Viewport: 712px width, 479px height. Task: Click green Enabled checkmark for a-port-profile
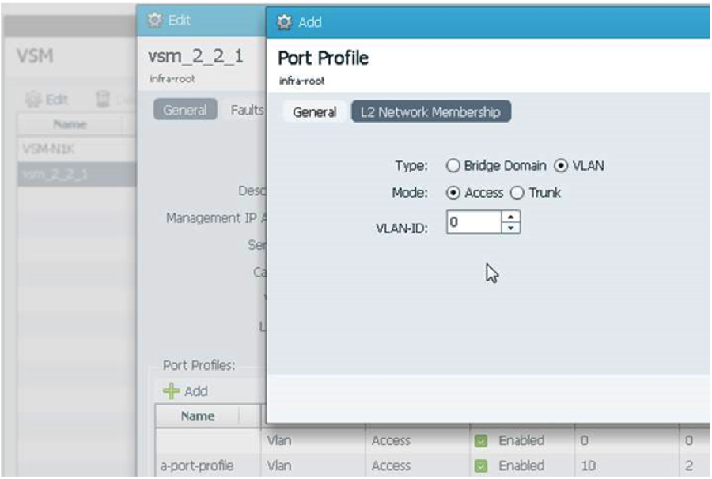coord(480,466)
